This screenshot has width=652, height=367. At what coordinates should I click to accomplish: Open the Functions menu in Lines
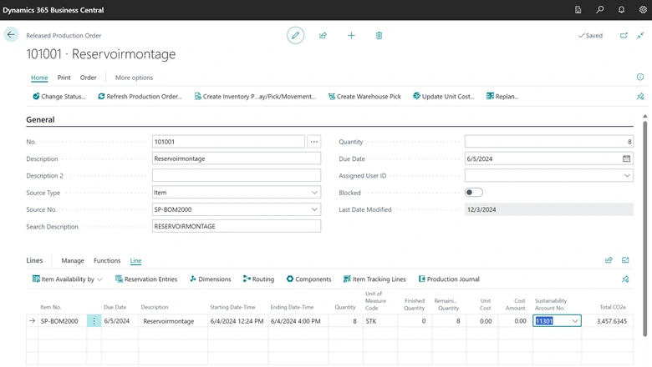(107, 261)
